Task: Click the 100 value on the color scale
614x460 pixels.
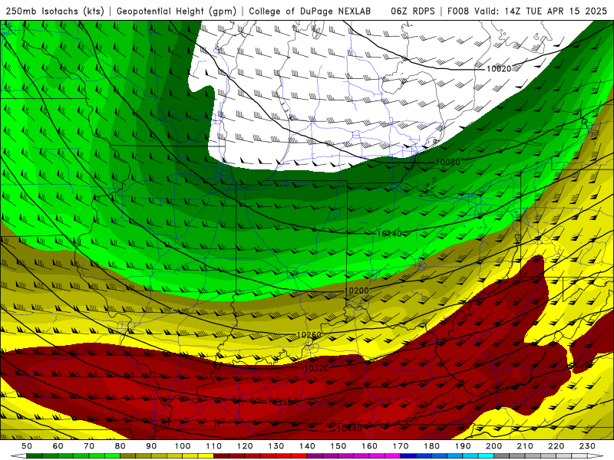Action: click(x=183, y=446)
